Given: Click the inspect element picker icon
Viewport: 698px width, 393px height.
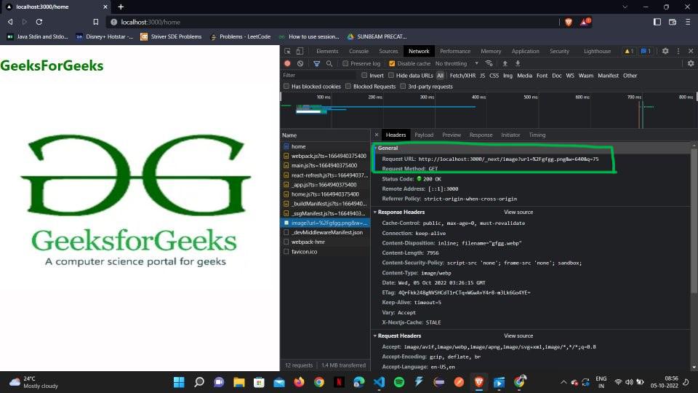Looking at the screenshot, I should tap(288, 52).
